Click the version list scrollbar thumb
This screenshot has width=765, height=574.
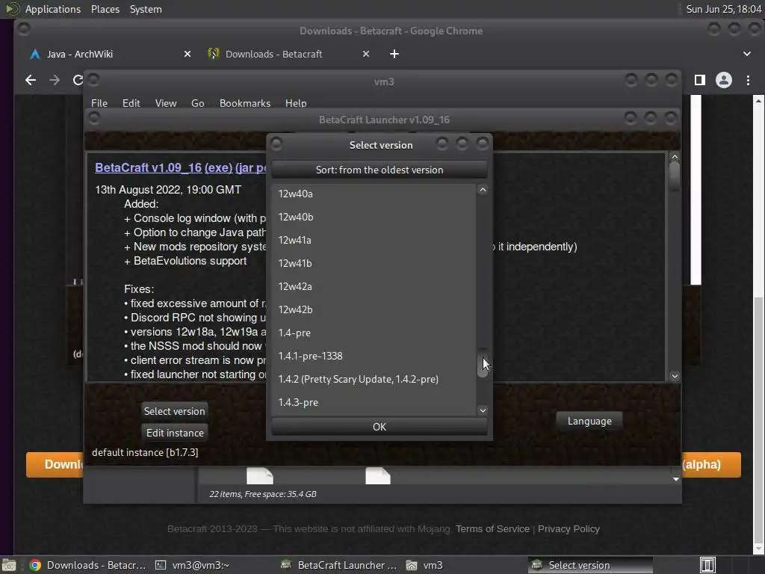click(x=483, y=363)
